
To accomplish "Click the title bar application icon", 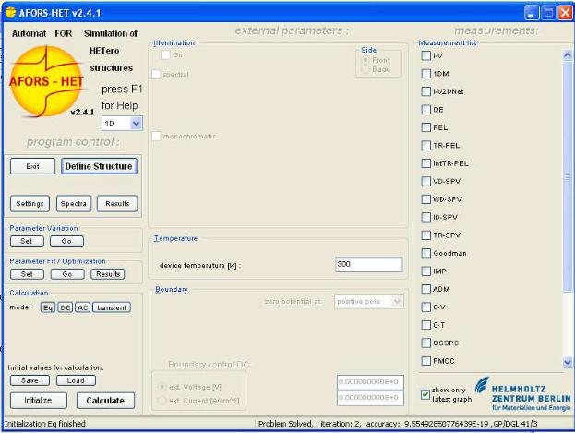I will (10, 13).
